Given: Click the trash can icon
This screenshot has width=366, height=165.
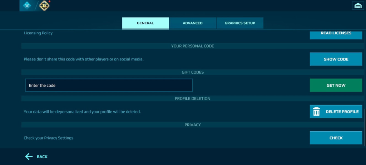Looking at the screenshot, I should (x=316, y=112).
